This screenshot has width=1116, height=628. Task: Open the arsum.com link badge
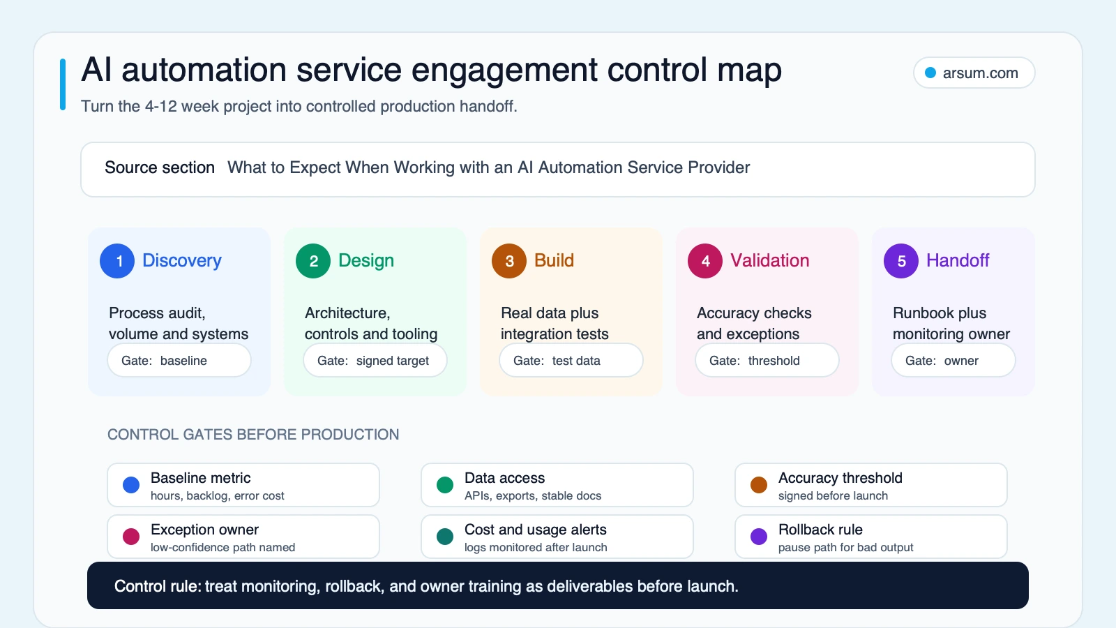tap(974, 73)
